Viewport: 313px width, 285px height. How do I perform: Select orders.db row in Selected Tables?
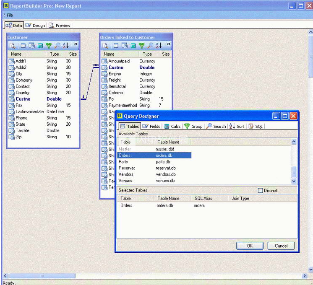pyautogui.click(x=207, y=205)
